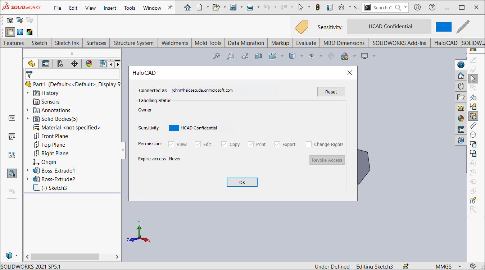Viewport: 485px width, 270px height.
Task: Click the Save icon in the toolbar
Action: [233, 7]
